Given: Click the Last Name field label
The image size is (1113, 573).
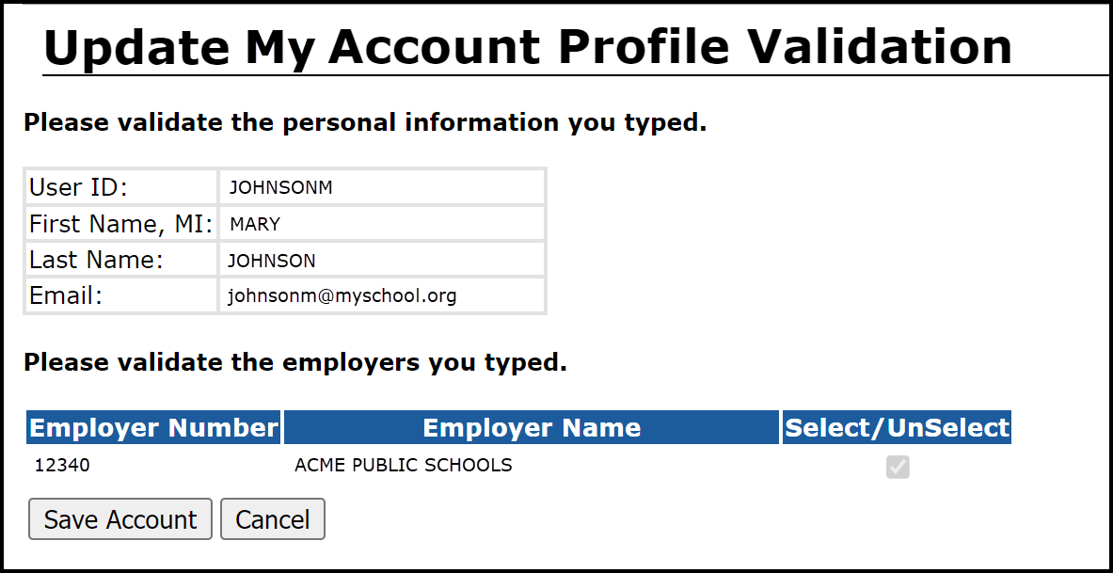Looking at the screenshot, I should coord(96,261).
